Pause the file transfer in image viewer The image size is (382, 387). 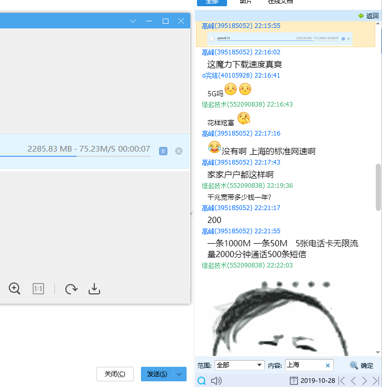pyautogui.click(x=163, y=151)
